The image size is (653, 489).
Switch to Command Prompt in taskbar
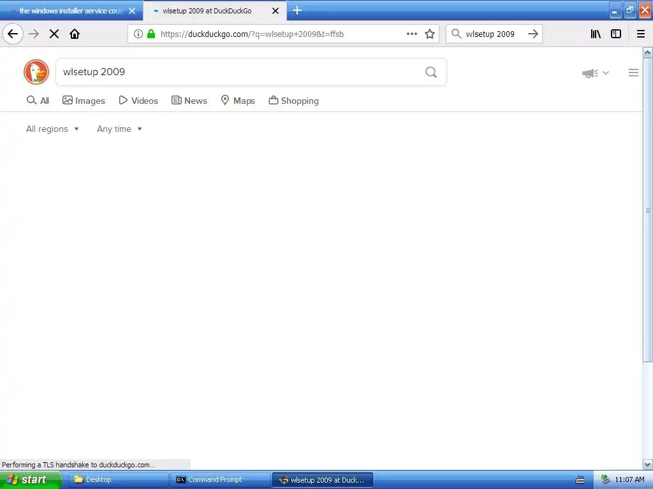tap(220, 480)
